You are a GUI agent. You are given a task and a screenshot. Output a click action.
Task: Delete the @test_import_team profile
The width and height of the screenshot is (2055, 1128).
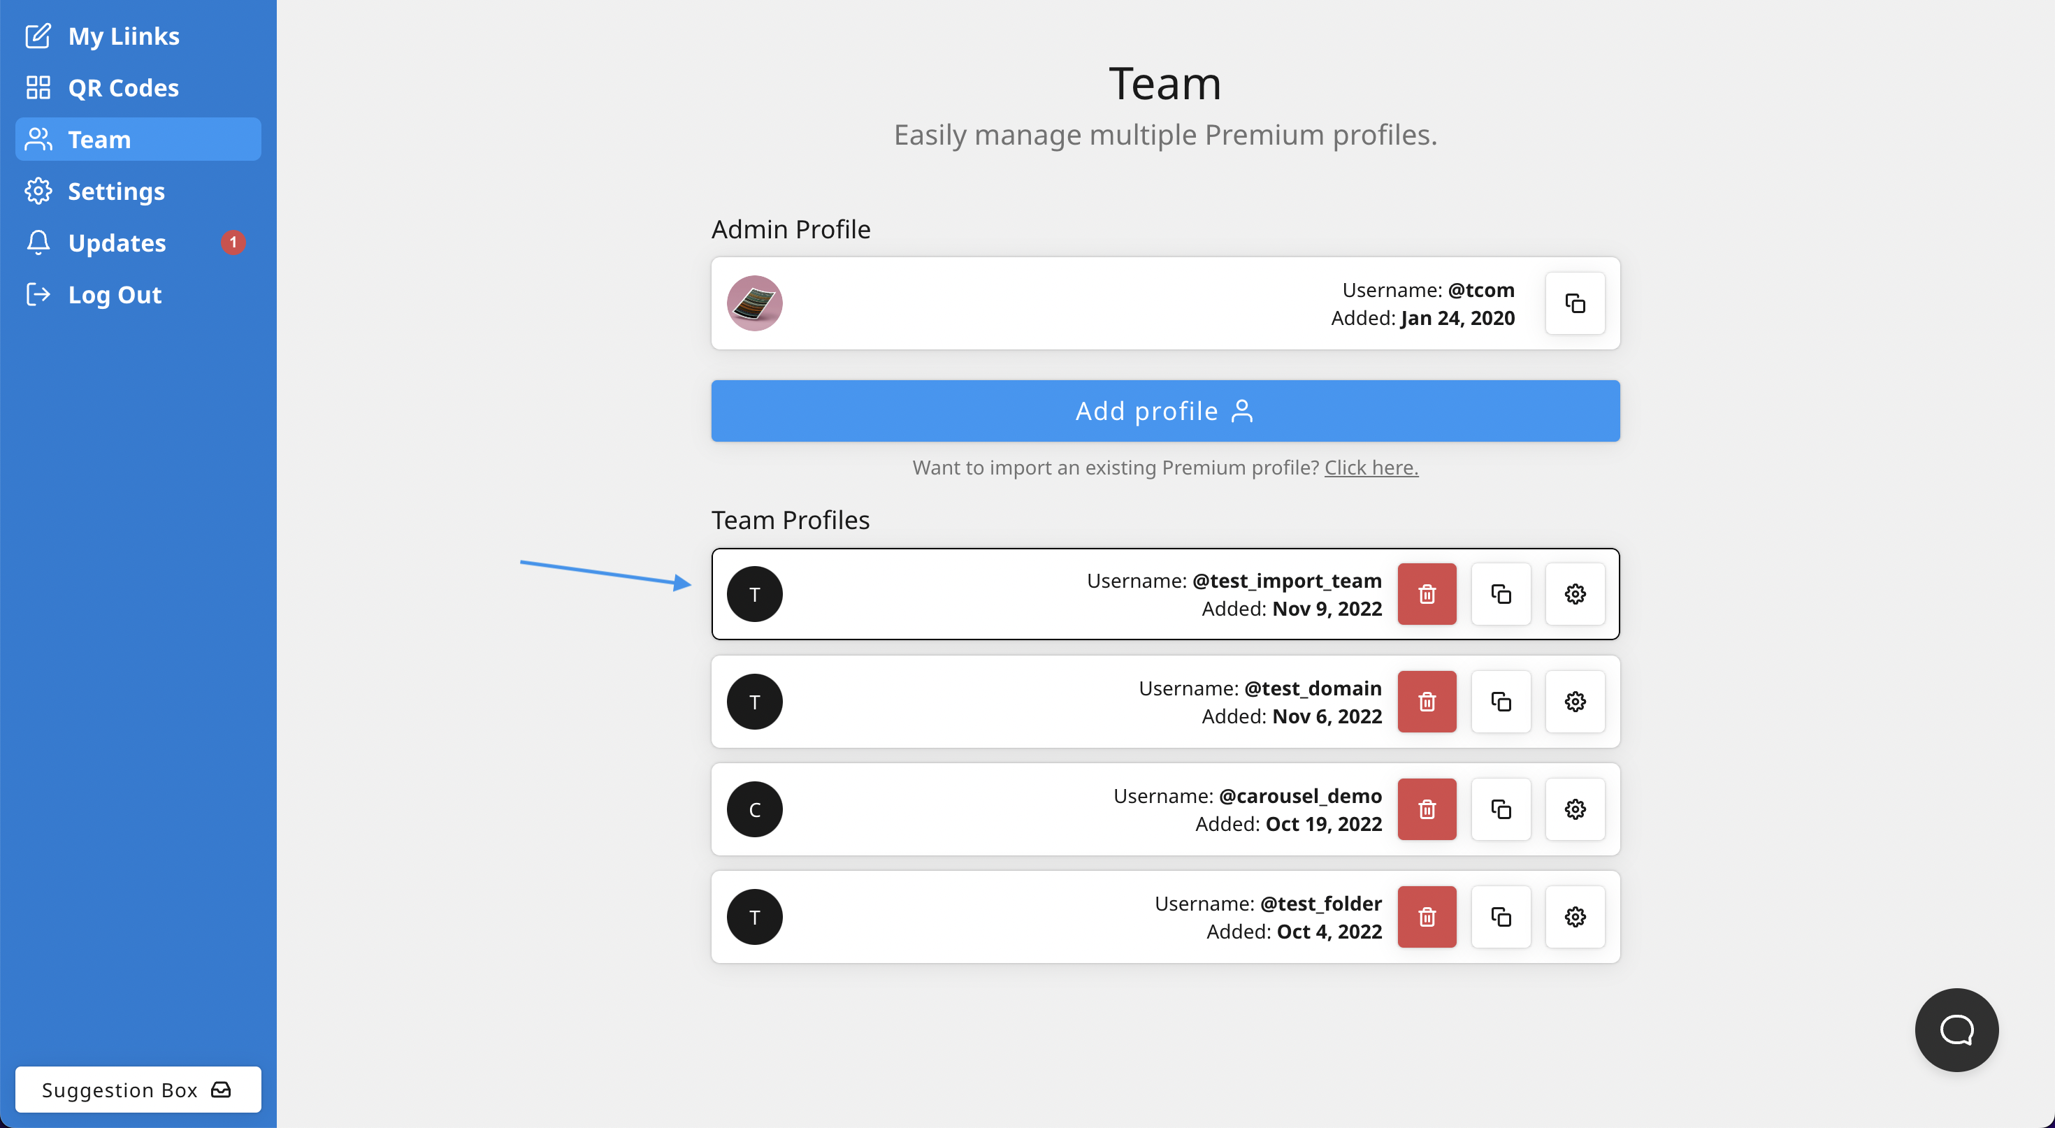[1427, 594]
